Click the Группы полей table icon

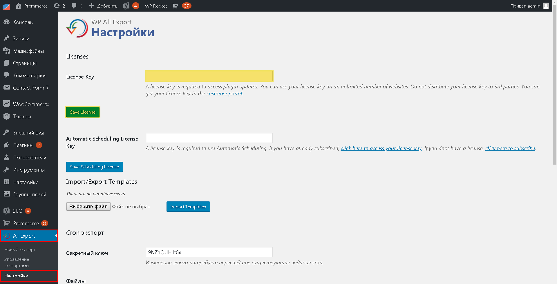coord(6,194)
